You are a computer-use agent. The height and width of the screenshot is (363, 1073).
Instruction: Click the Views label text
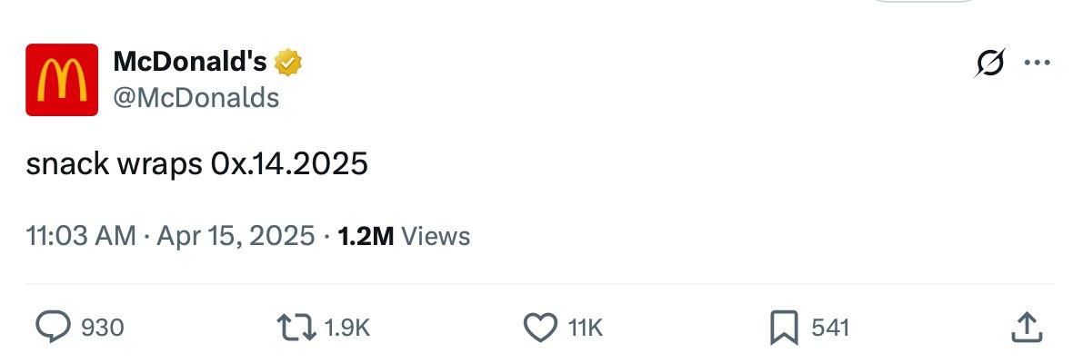[x=436, y=236]
